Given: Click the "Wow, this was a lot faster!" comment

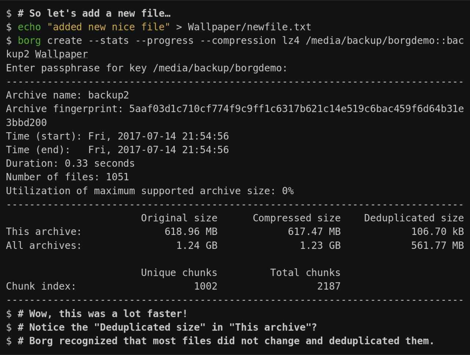Looking at the screenshot, I should click(x=108, y=314).
